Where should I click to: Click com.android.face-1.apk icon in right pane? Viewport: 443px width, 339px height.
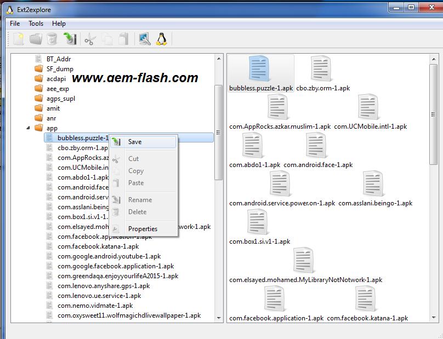tap(317, 145)
